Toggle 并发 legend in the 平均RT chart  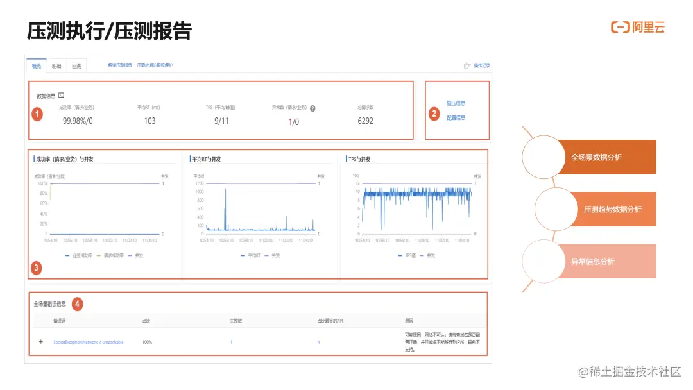pos(272,256)
